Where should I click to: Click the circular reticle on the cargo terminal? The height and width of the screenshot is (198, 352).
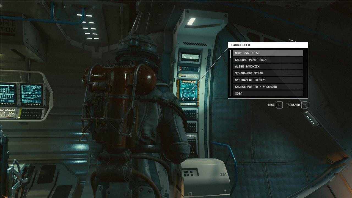click(187, 95)
